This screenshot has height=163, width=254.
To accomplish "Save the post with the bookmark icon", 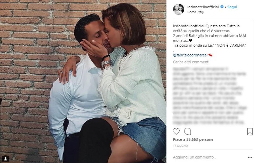I will [250, 131].
